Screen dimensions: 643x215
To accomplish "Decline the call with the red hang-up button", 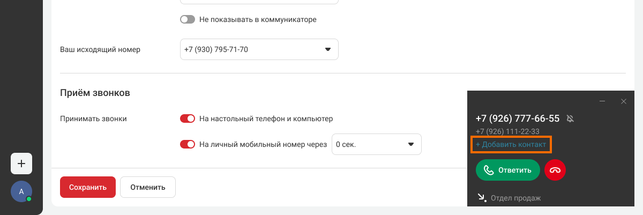I will [x=555, y=170].
